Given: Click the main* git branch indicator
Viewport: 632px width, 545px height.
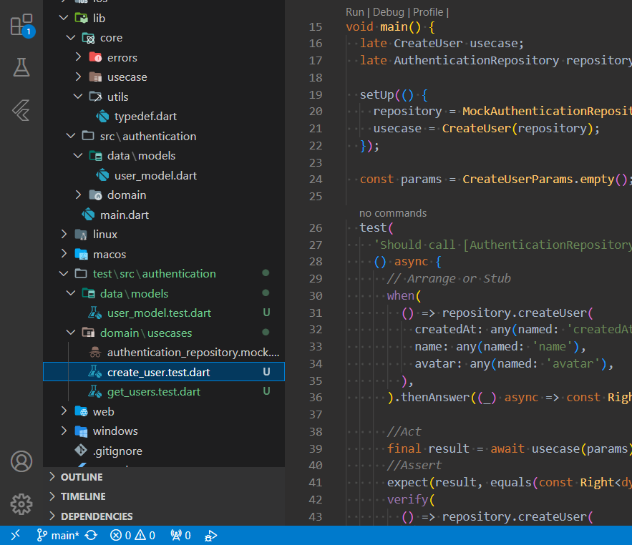Looking at the screenshot, I should tap(58, 535).
